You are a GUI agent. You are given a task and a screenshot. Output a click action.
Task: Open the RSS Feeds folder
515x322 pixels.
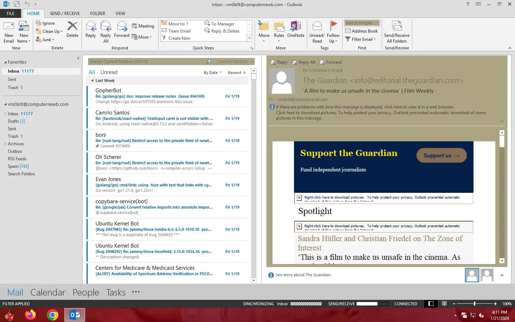click(17, 159)
